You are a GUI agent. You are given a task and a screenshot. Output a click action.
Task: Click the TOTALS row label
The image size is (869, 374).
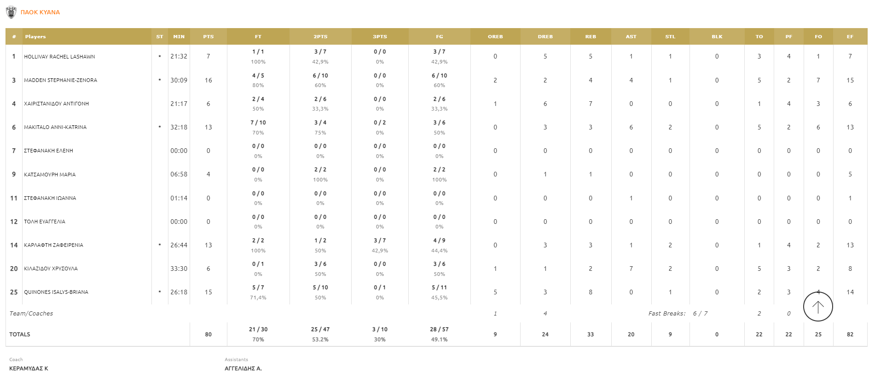point(20,334)
